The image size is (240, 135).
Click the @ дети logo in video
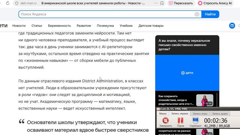coord(187,73)
